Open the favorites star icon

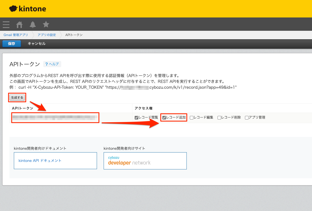click(x=46, y=24)
